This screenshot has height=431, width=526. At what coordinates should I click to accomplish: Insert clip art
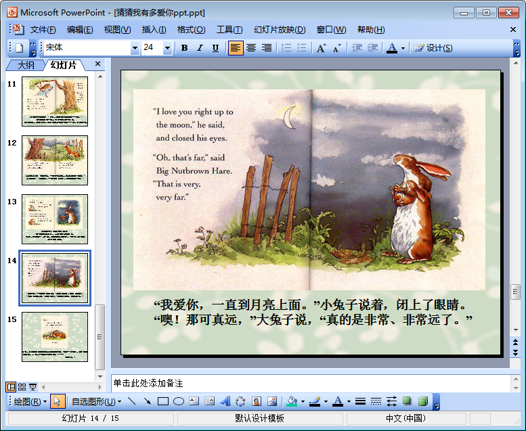click(257, 401)
